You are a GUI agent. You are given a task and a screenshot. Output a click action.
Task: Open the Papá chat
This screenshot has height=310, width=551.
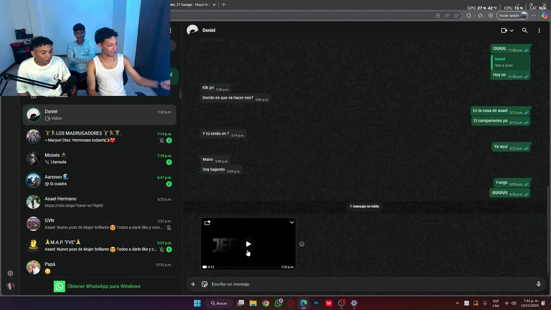tap(99, 267)
